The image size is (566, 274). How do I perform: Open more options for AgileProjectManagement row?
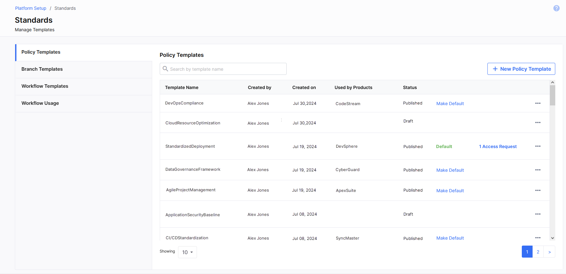click(538, 190)
